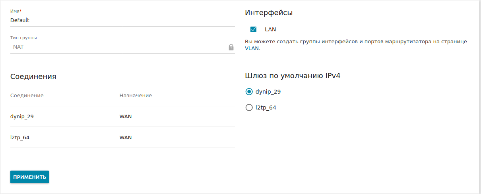This screenshot has height=194, width=481.
Task: Click the lock icon in group type field
Action: point(231,47)
